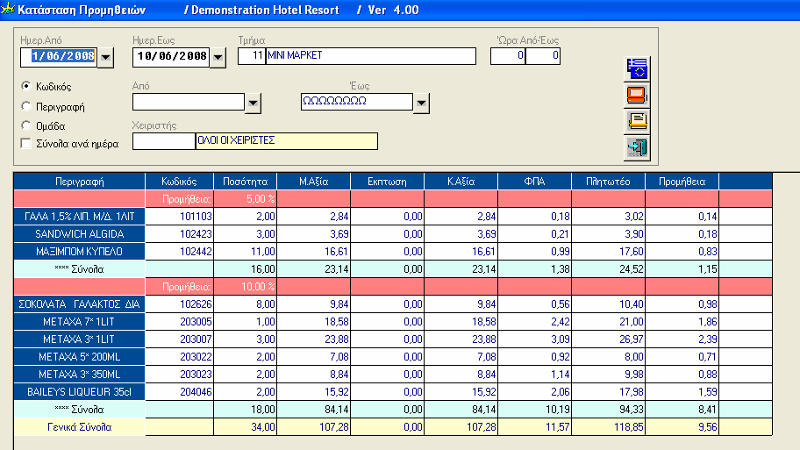Click the printer icon button

coord(637,121)
